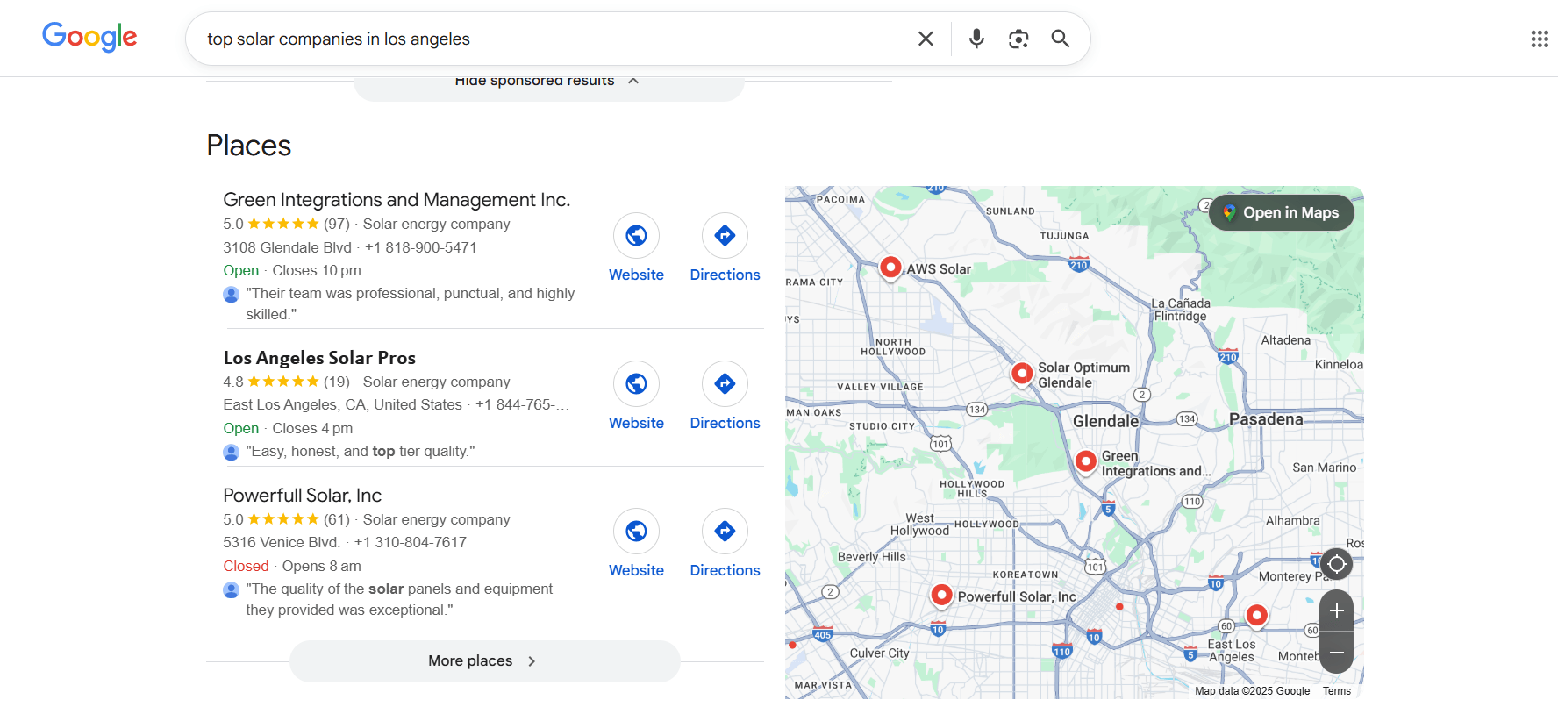Click Closed status of Powerfull Solar
Screen dimensions: 1558x714
pyautogui.click(x=246, y=566)
